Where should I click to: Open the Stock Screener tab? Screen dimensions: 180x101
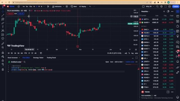tap(13, 58)
